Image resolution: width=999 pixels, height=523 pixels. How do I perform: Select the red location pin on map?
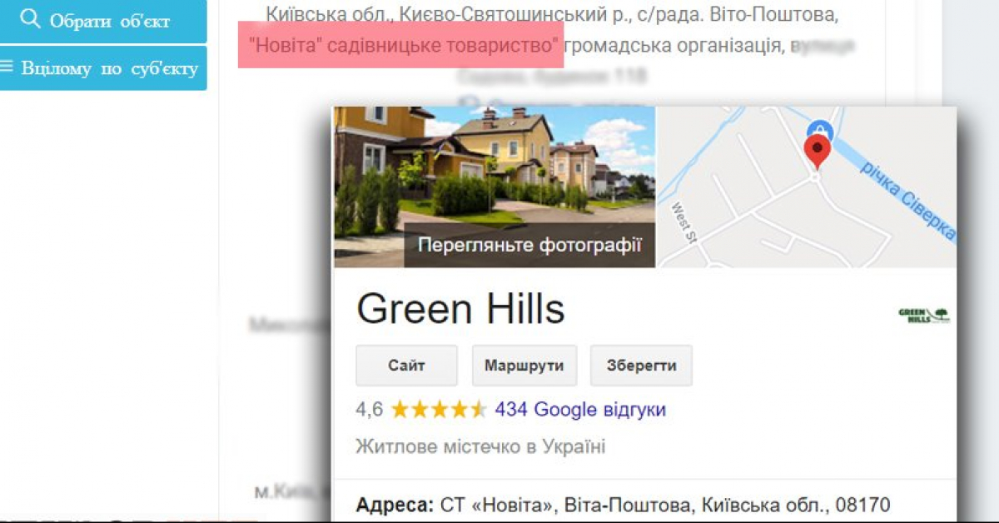pyautogui.click(x=818, y=153)
